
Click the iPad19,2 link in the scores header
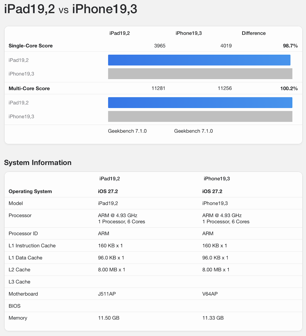tap(120, 33)
